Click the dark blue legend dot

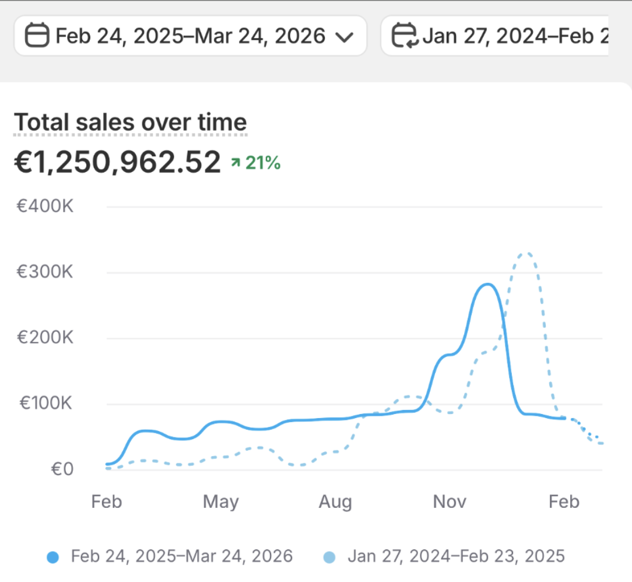click(x=53, y=557)
